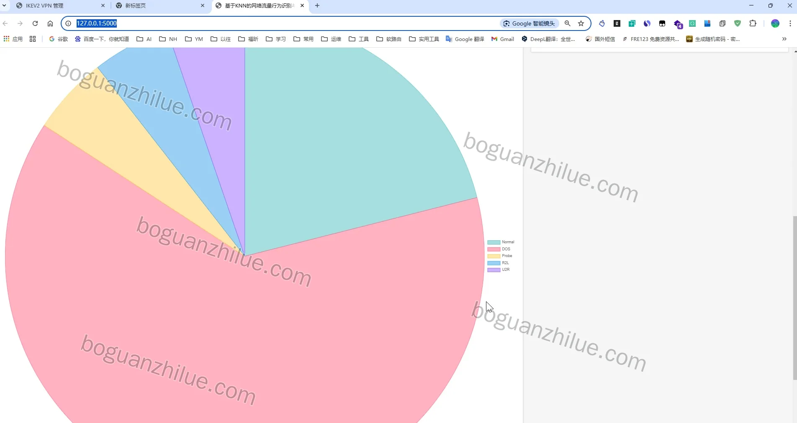Open the DeepL翻译 bookmark
This screenshot has height=423, width=797.
tap(548, 39)
